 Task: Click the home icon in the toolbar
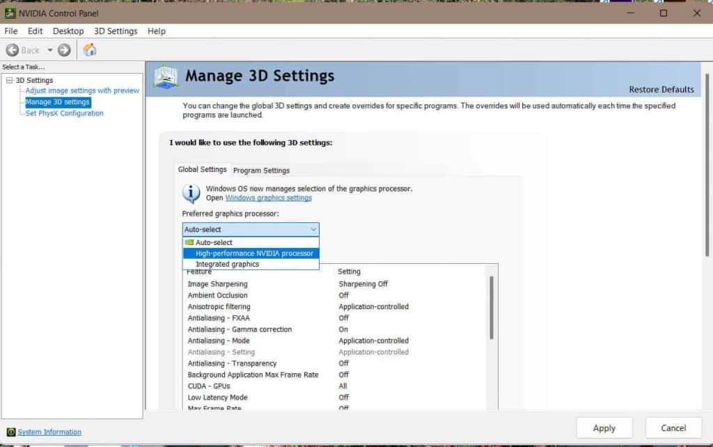[x=88, y=49]
